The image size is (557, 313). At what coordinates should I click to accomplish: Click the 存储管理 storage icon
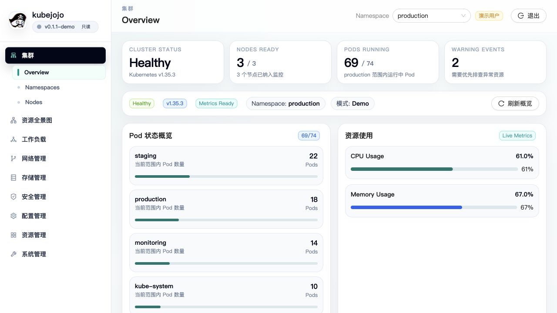pos(13,178)
